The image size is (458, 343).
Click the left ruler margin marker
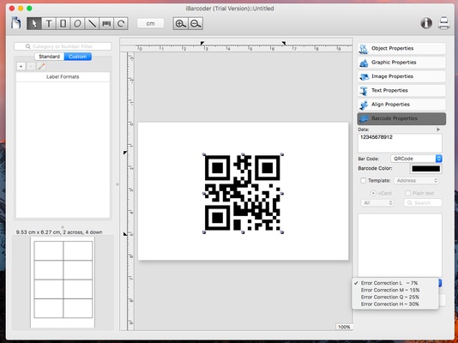[202, 43]
